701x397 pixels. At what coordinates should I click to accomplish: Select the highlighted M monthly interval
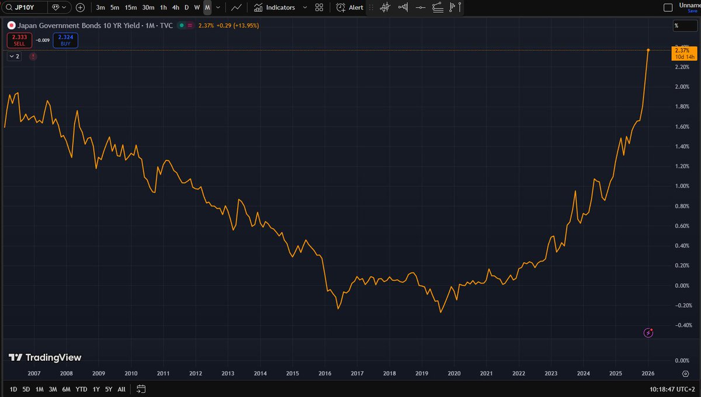pos(207,8)
